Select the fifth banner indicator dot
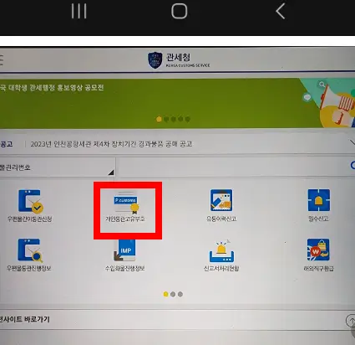 pyautogui.click(x=188, y=120)
